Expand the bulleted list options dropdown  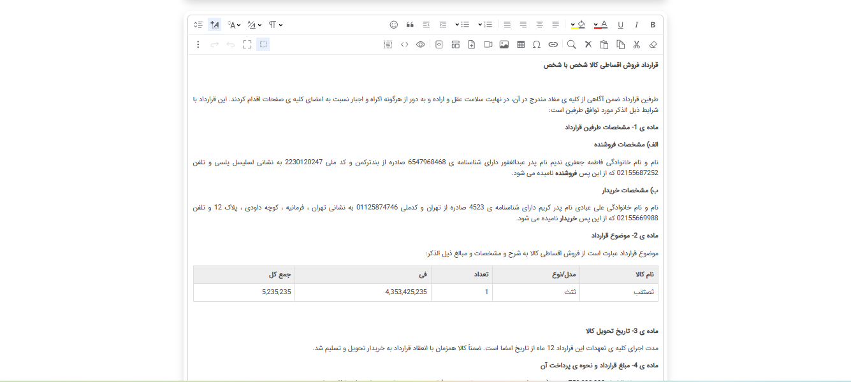coord(457,25)
